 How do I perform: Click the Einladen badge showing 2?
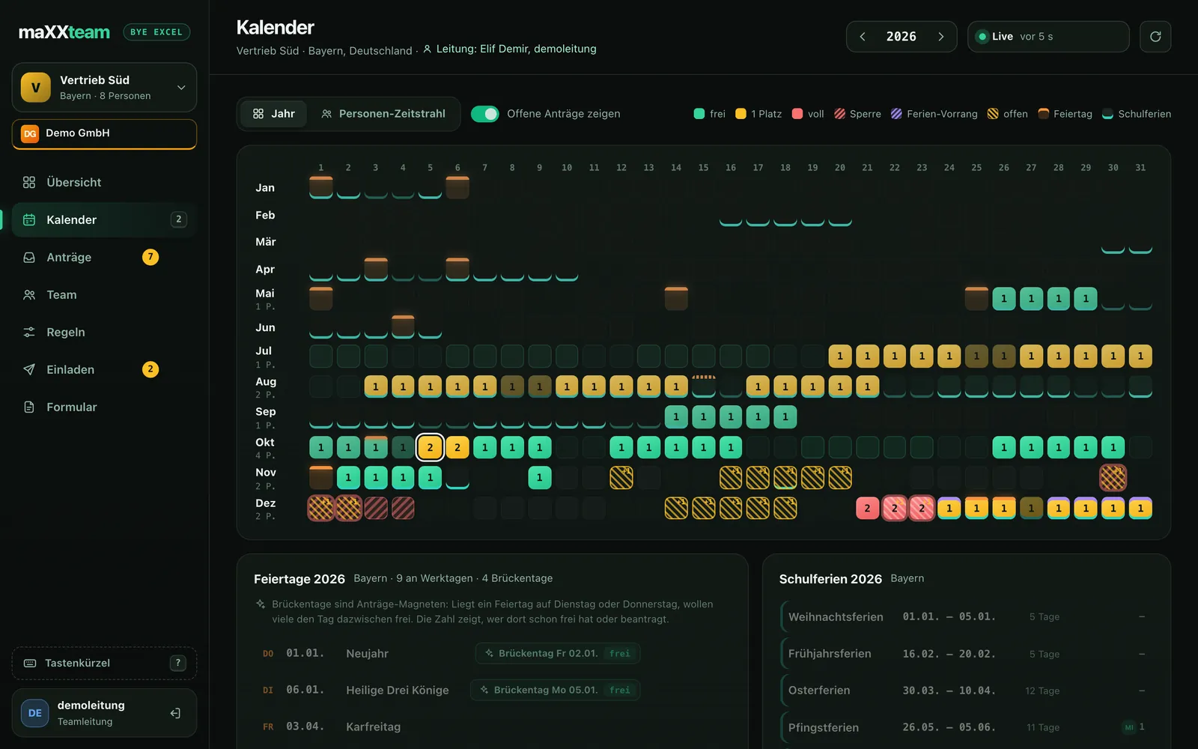(x=150, y=369)
